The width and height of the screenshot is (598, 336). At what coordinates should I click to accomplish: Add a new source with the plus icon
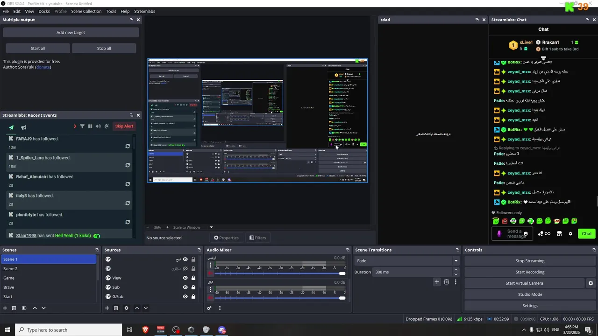[107, 308]
